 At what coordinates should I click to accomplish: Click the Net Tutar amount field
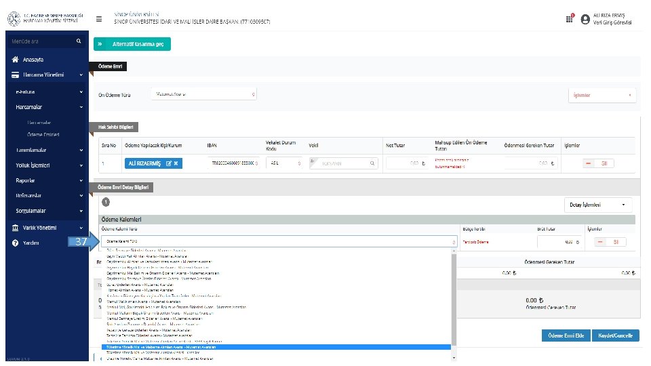408,163
